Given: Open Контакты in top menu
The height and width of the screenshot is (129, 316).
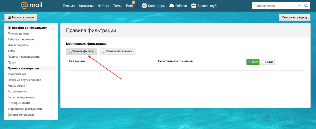Looking at the screenshot, I should (86, 6).
